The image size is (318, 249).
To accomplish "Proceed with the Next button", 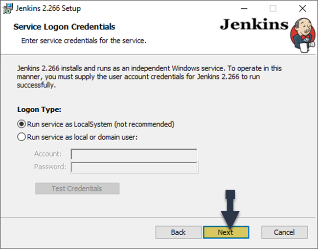I will pyautogui.click(x=226, y=232).
